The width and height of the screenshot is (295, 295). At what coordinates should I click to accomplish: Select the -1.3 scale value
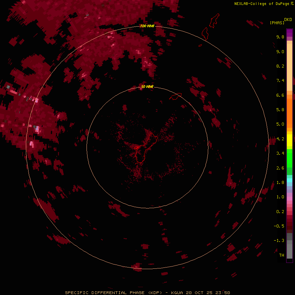click(279, 241)
